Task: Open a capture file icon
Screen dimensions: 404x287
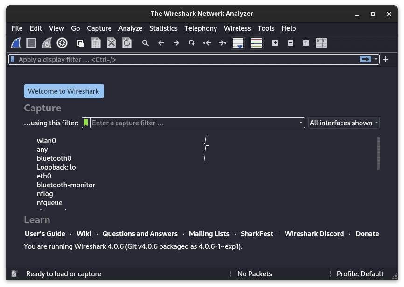Action: click(81, 43)
